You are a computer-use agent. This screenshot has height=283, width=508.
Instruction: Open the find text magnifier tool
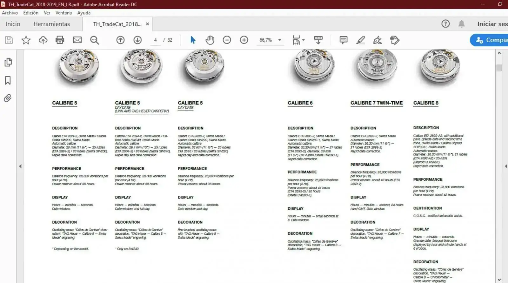click(x=94, y=40)
